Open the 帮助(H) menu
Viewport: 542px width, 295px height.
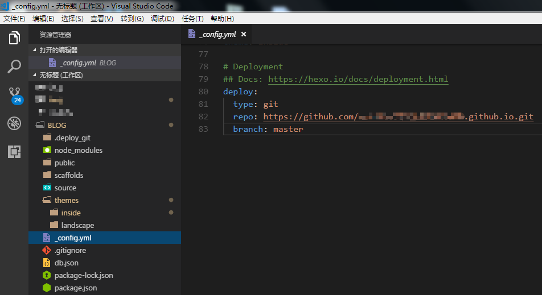pyautogui.click(x=222, y=19)
